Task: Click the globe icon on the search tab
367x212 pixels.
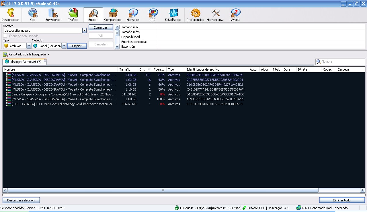Action: pos(7,61)
